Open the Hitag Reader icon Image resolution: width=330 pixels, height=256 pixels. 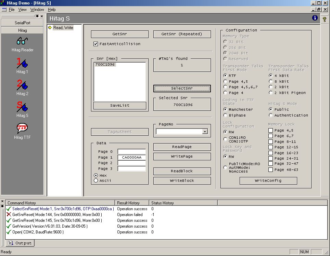click(x=22, y=41)
